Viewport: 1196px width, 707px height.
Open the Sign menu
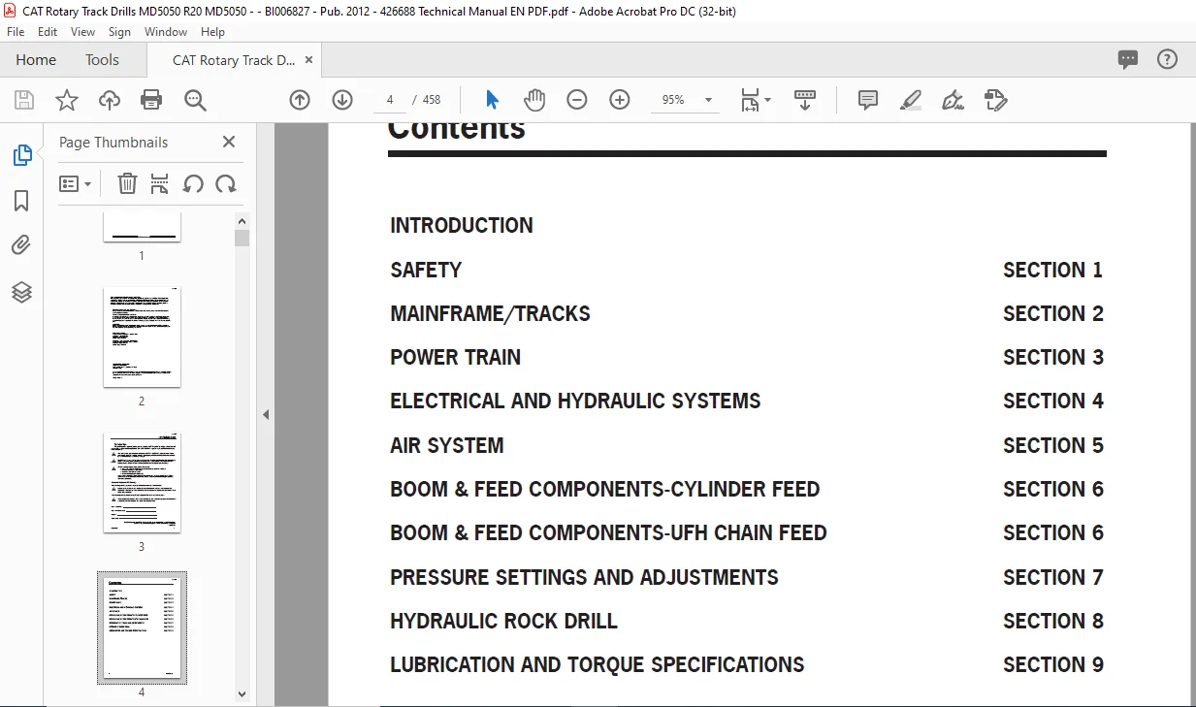[x=120, y=32]
